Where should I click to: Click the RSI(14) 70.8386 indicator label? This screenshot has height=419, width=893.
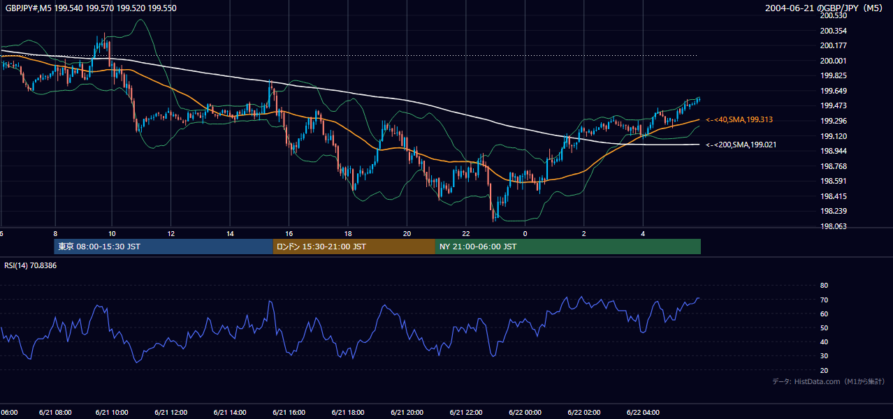[x=30, y=265]
